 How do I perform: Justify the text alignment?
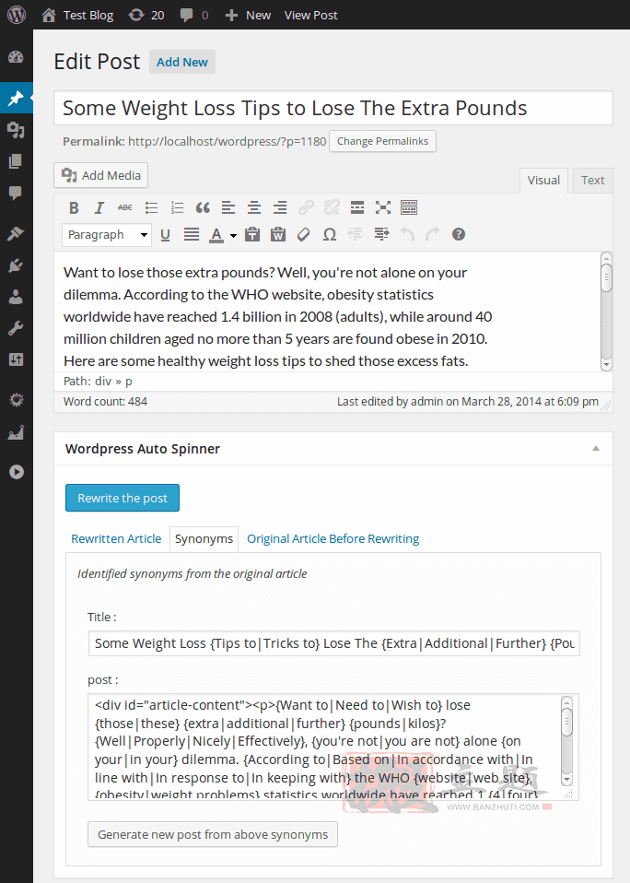[x=192, y=235]
